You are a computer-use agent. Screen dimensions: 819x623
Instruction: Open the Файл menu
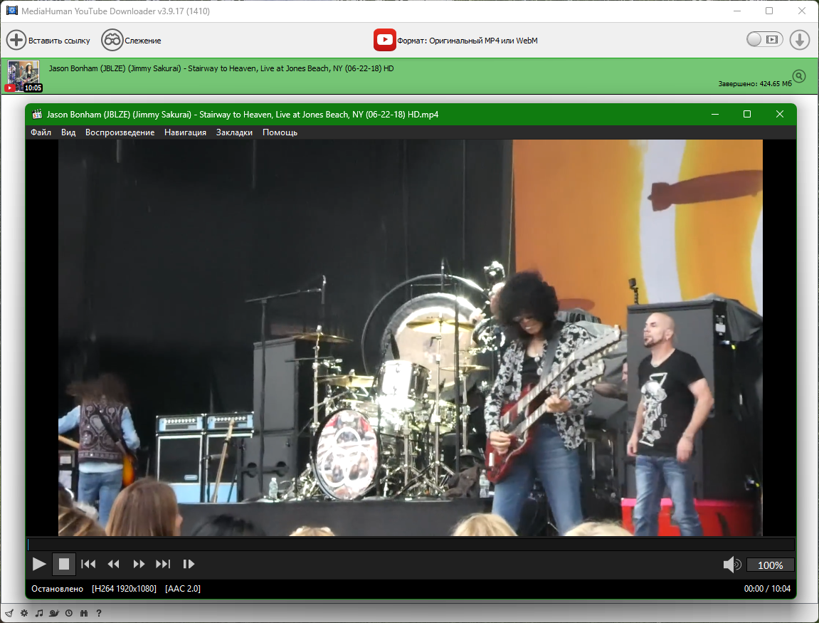point(41,132)
